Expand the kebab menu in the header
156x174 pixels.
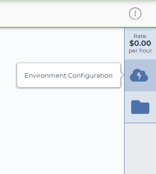point(135,14)
